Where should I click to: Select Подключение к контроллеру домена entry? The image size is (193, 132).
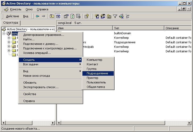tap(50, 48)
